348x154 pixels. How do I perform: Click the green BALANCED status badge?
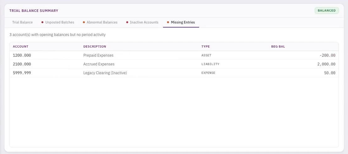327,10
